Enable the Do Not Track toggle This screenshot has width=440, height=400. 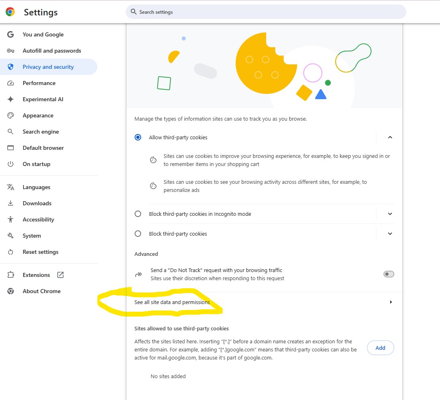click(388, 274)
